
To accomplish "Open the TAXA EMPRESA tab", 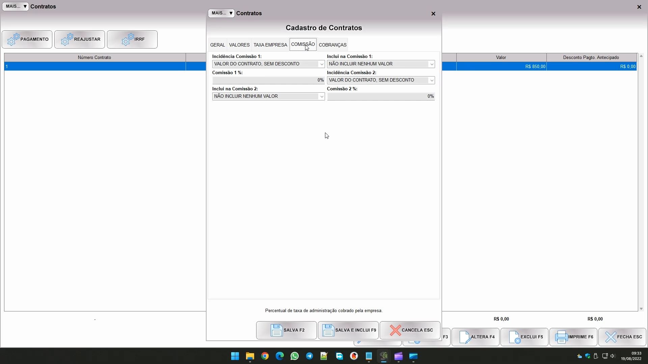I will coord(270,45).
